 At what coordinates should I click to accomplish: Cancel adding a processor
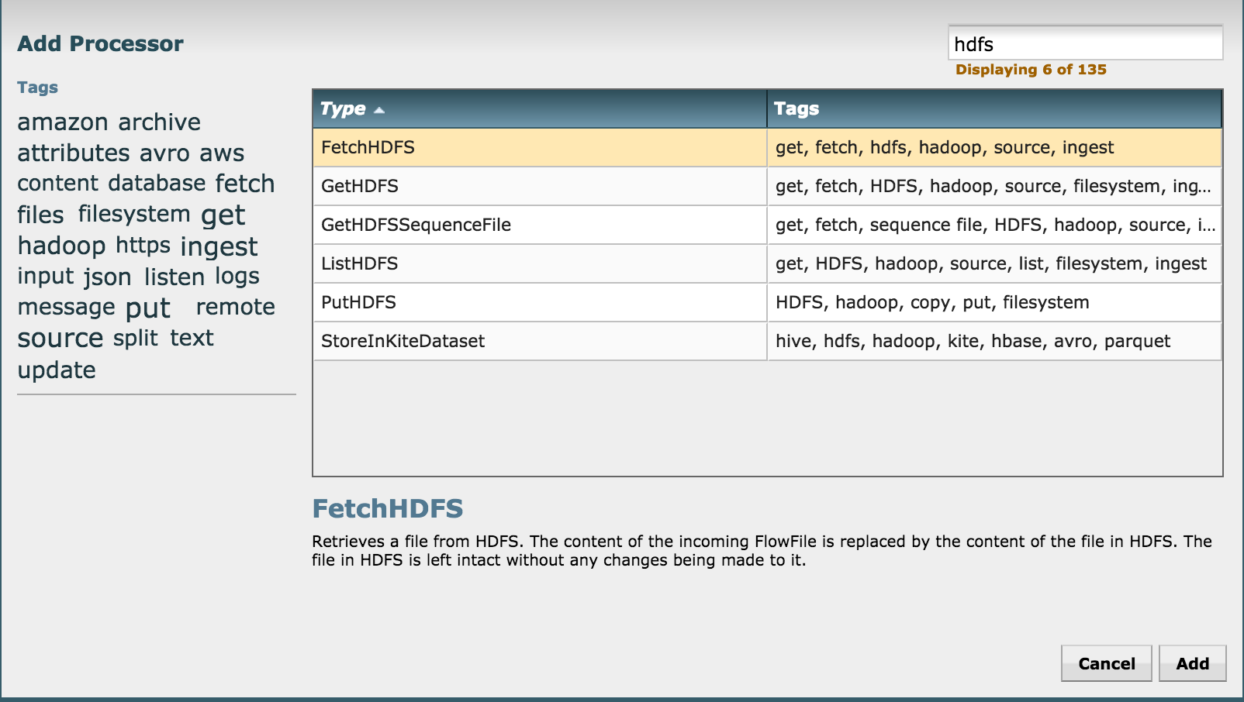1106,663
